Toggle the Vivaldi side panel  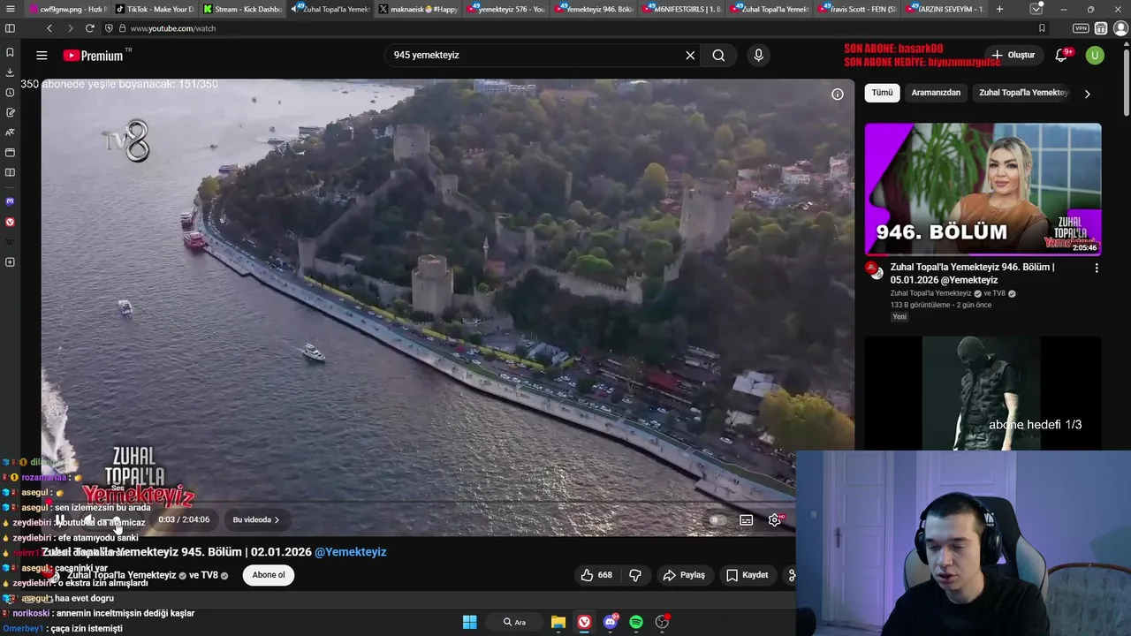pyautogui.click(x=10, y=28)
